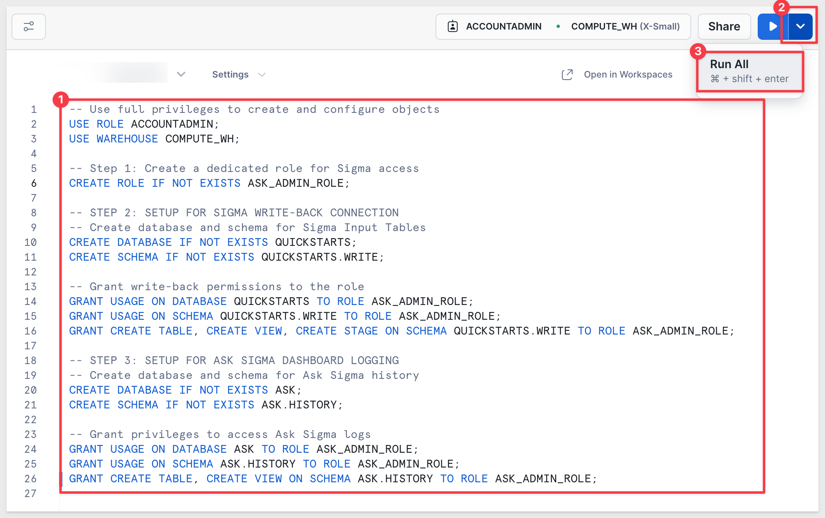Click COMPUTE_WH (X-Small) warehouse label

tap(625, 27)
